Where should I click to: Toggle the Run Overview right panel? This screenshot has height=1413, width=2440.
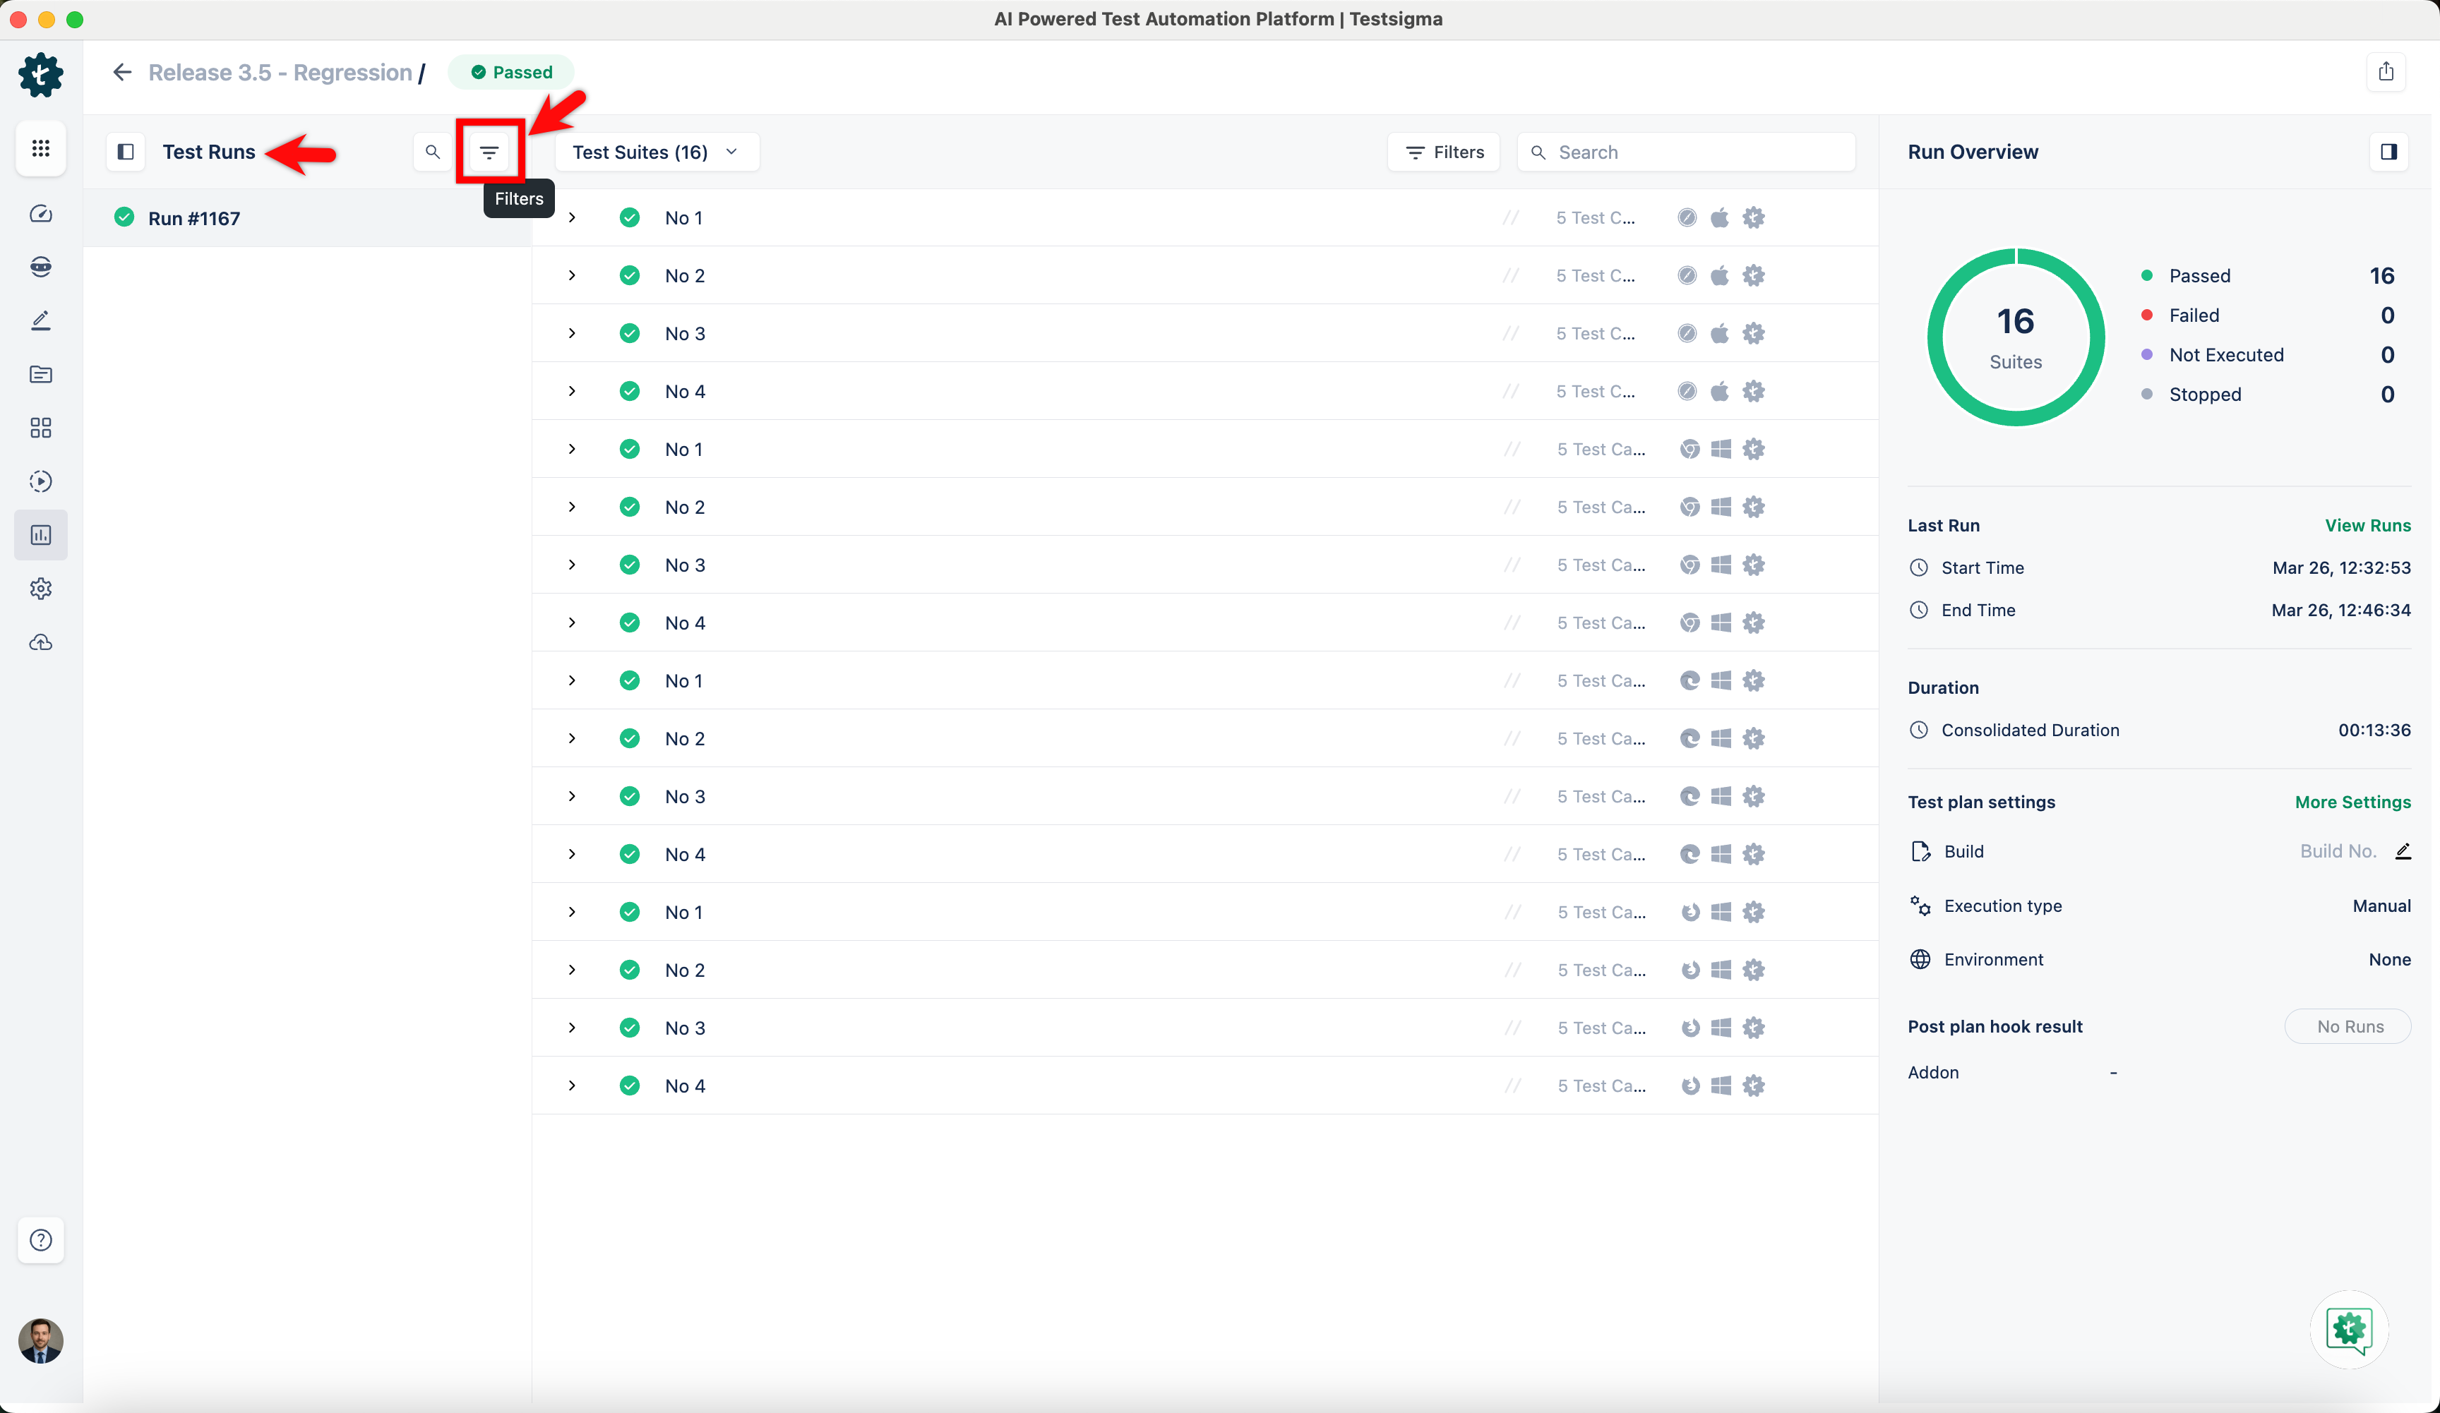click(2388, 152)
